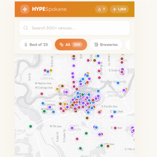Filter venues by Breweries chip
Screen dimensions: 157x157
(106, 44)
